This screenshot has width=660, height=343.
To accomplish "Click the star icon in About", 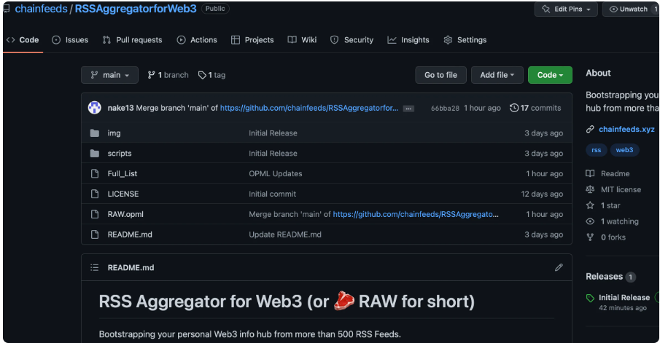I will (x=590, y=205).
